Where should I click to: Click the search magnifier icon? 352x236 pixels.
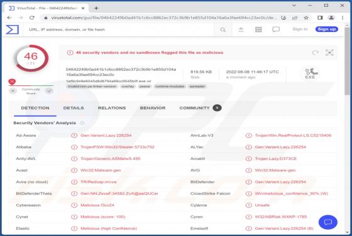(x=223, y=29)
